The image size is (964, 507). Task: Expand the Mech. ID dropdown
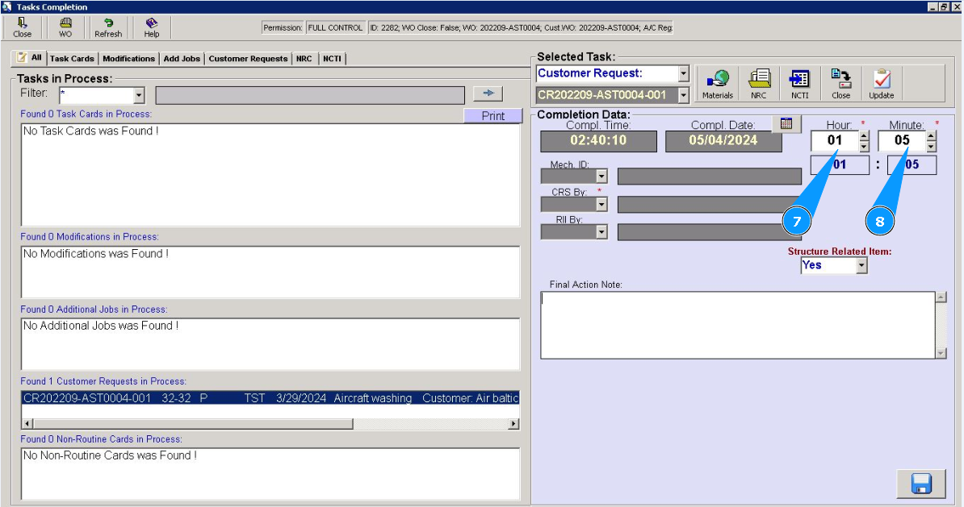[600, 176]
